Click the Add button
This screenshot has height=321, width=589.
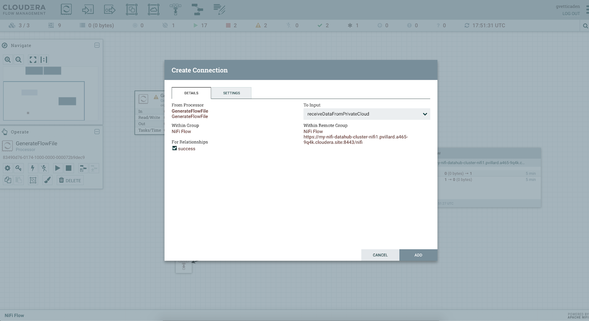(x=418, y=255)
